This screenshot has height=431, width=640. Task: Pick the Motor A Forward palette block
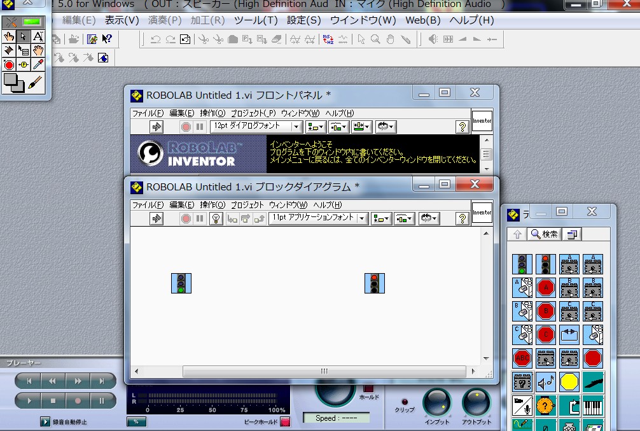(x=569, y=264)
